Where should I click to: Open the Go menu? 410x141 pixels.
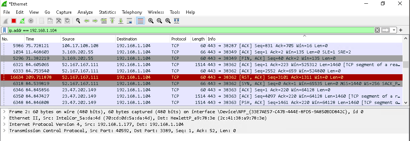(47, 12)
